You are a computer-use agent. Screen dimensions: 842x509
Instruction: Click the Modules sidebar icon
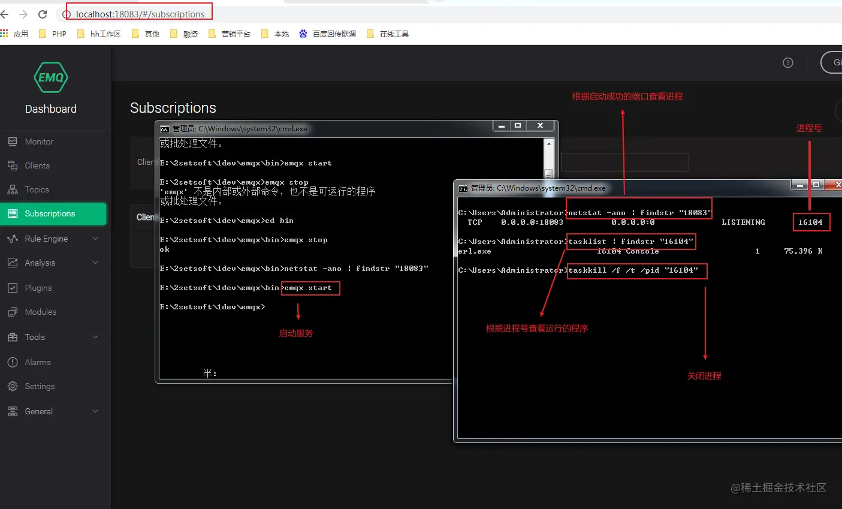tap(13, 312)
